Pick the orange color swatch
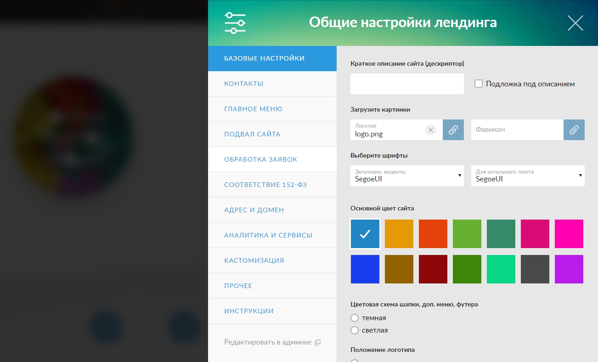The width and height of the screenshot is (598, 362). tap(399, 234)
